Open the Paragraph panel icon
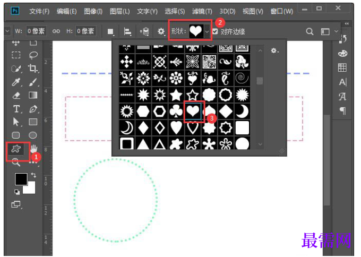Image resolution: width=361 pixels, height=257 pixels. click(343, 111)
